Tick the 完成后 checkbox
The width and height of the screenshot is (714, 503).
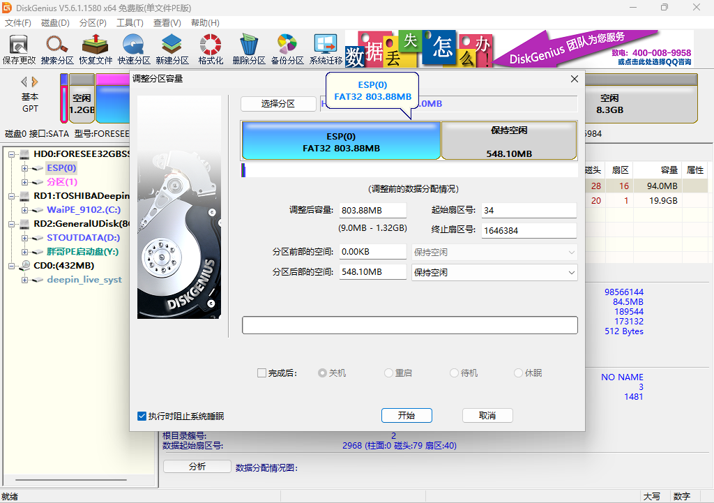coord(262,373)
